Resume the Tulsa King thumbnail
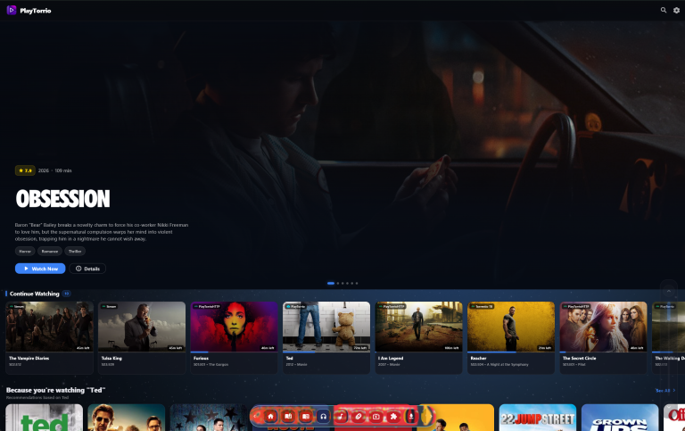The image size is (685, 431). click(x=142, y=327)
